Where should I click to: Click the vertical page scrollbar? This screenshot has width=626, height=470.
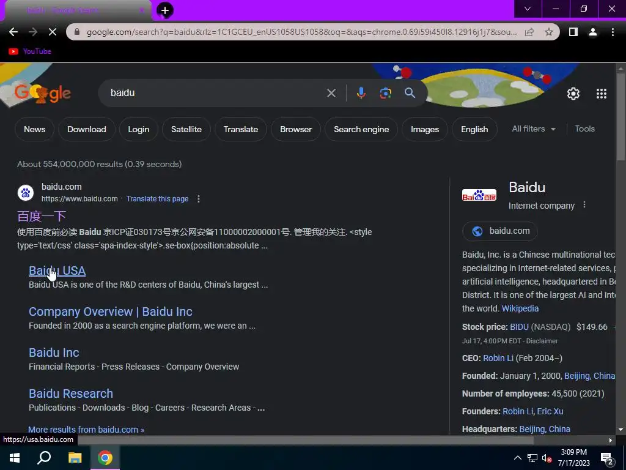click(x=620, y=118)
